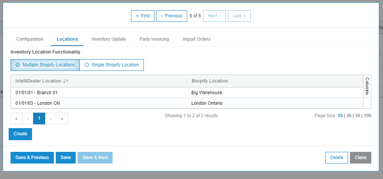
Task: Go to first grid page arrow
Action: 16,119
